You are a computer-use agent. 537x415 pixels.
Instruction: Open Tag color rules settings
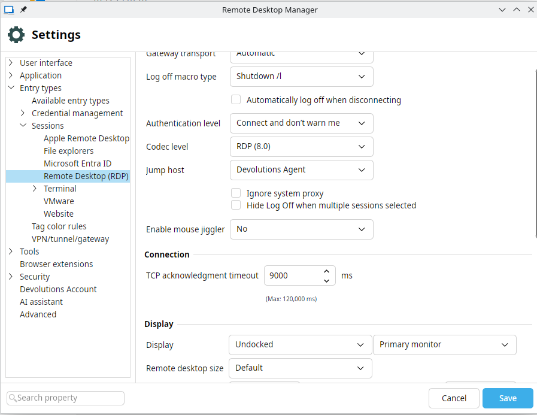[59, 226]
